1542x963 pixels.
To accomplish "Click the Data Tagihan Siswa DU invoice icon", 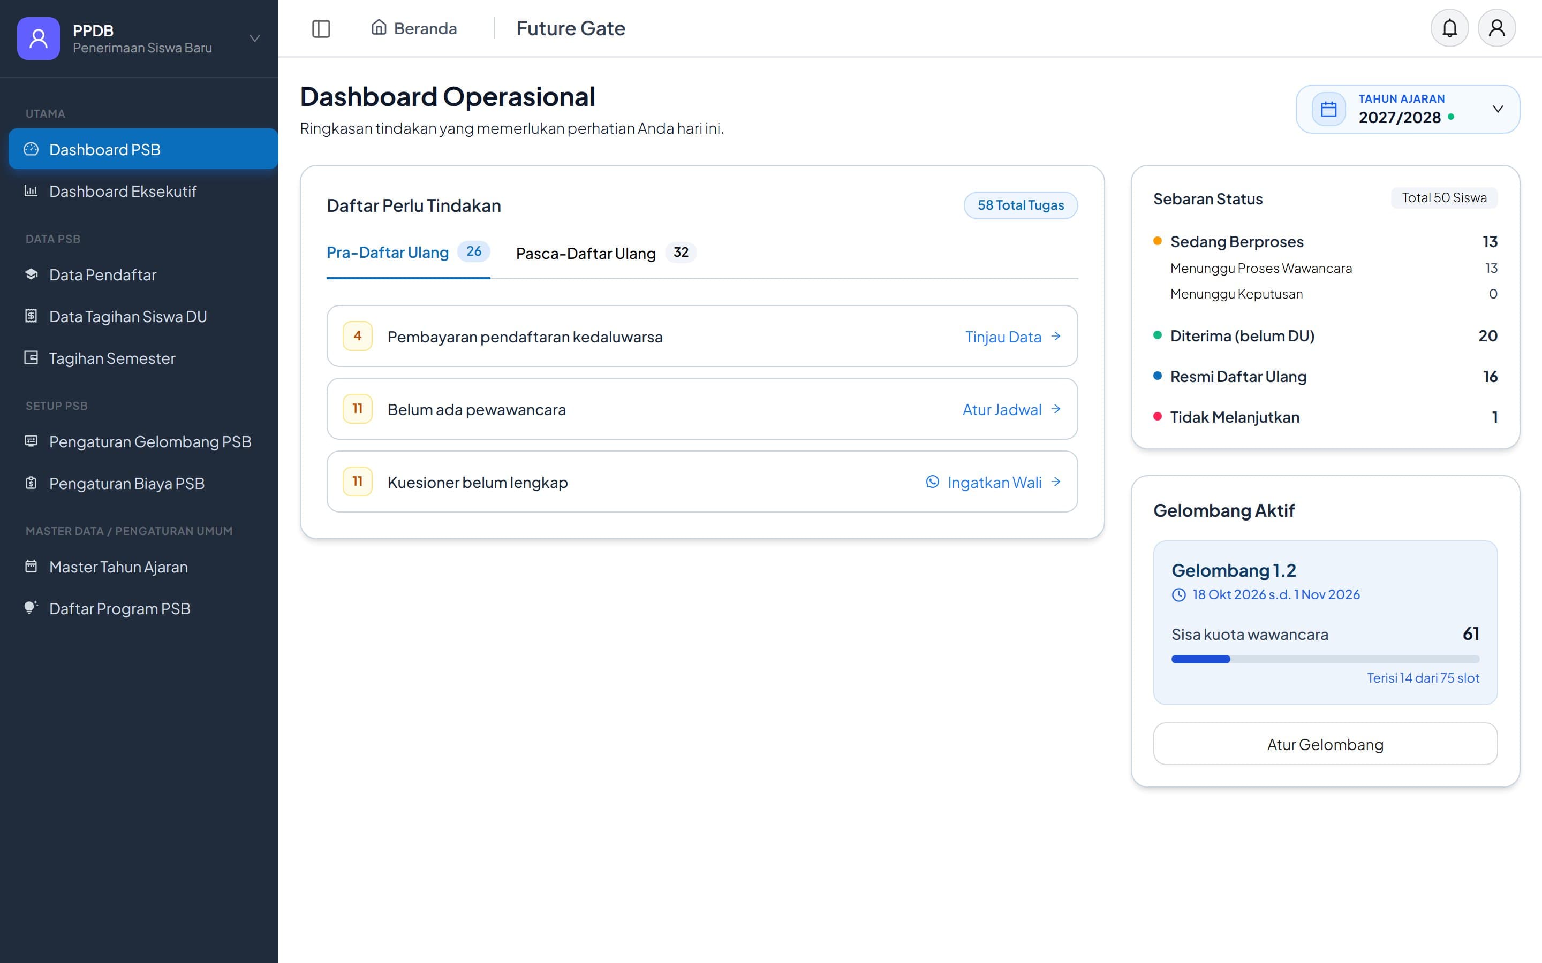I will [31, 316].
